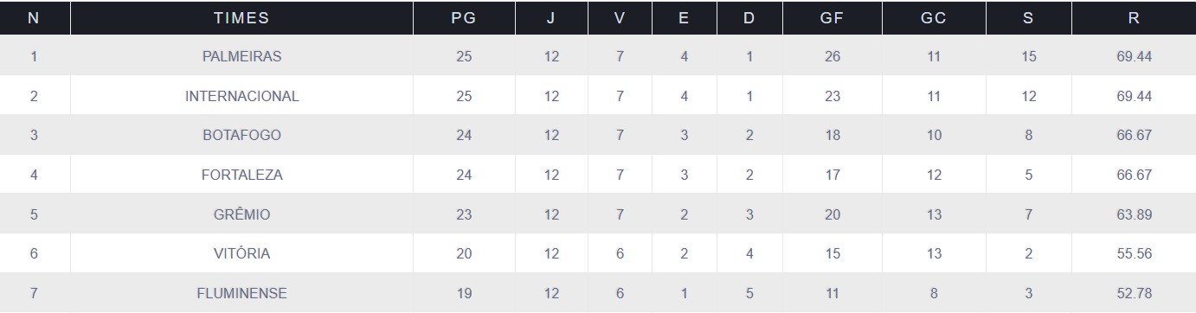Click the BOTAFOGO team name
Image resolution: width=1196 pixels, height=313 pixels.
point(241,135)
